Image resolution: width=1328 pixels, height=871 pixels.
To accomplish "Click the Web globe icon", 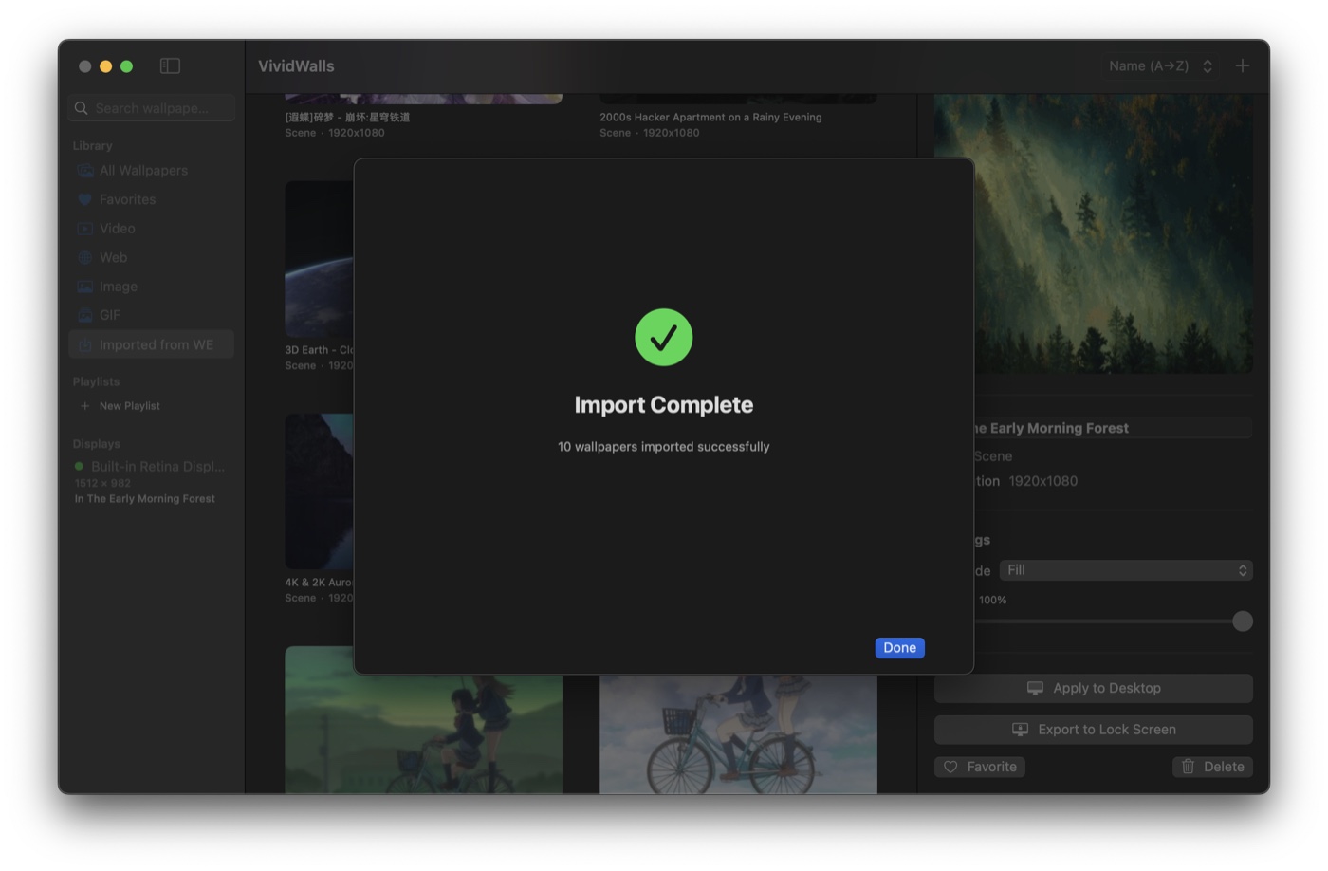I will (x=85, y=257).
